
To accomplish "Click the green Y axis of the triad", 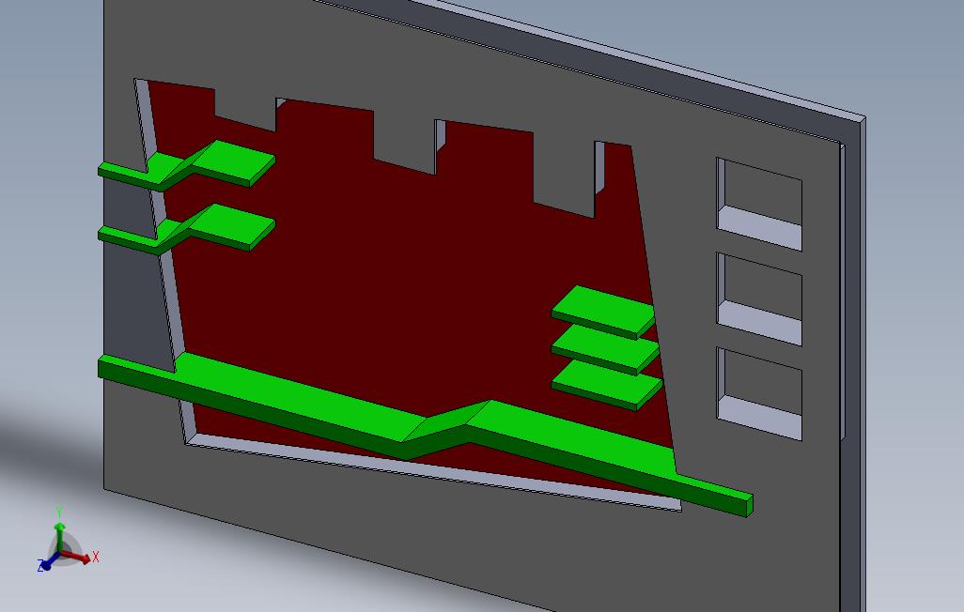I will click(x=59, y=529).
